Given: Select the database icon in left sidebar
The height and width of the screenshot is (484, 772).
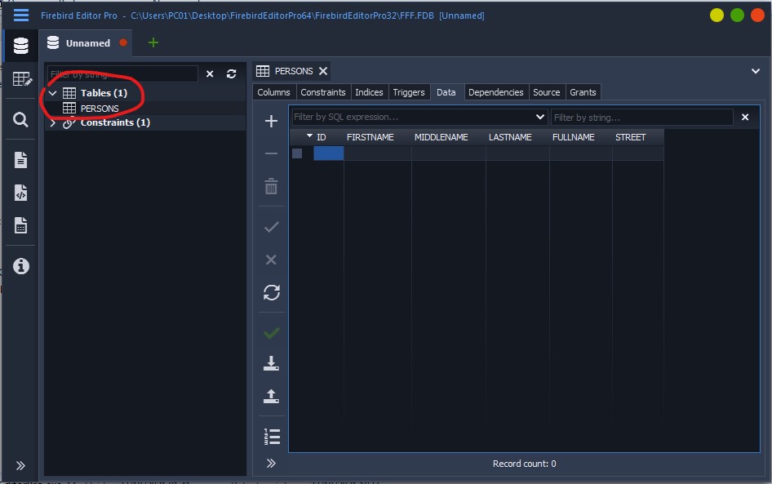Looking at the screenshot, I should pyautogui.click(x=20, y=46).
